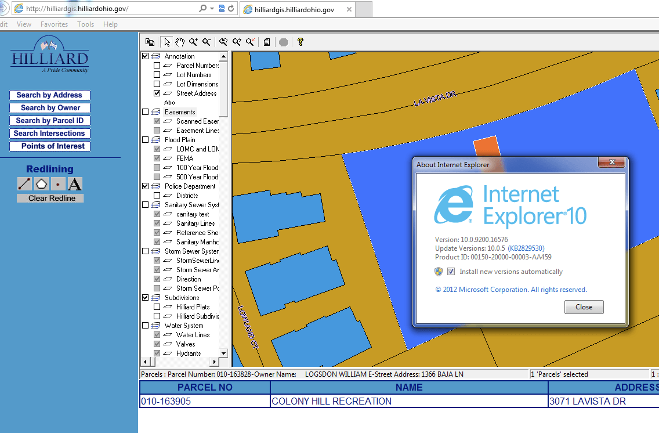659x433 pixels.
Task: Select the redline line drawing tool
Action: [24, 184]
